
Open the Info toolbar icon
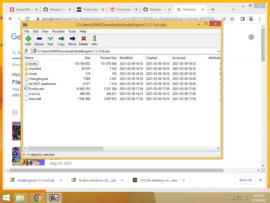click(x=95, y=38)
